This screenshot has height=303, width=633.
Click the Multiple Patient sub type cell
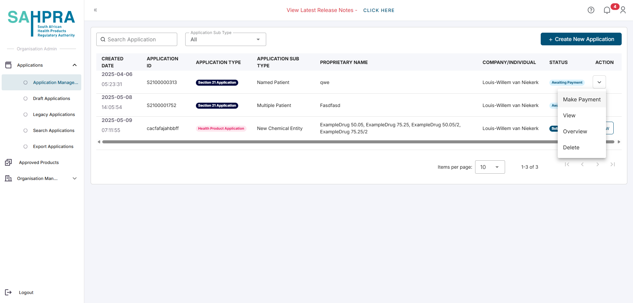[274, 105]
